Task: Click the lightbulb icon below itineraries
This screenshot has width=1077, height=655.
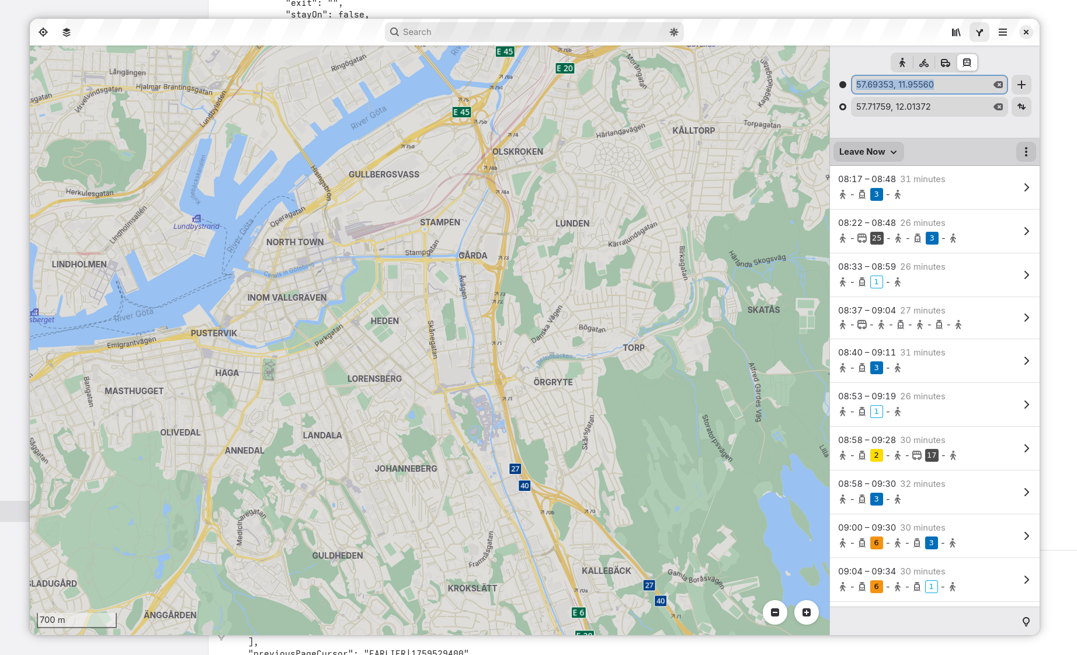Action: (x=1026, y=622)
